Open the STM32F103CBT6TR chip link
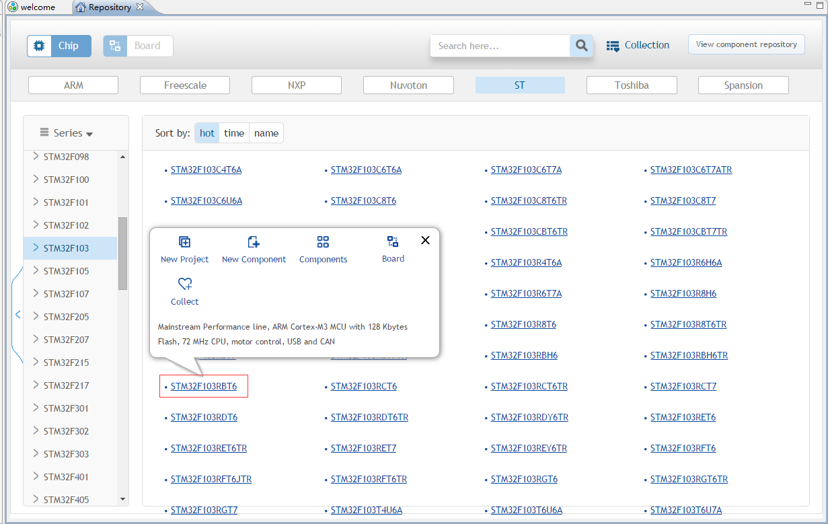This screenshot has width=828, height=524. (529, 231)
